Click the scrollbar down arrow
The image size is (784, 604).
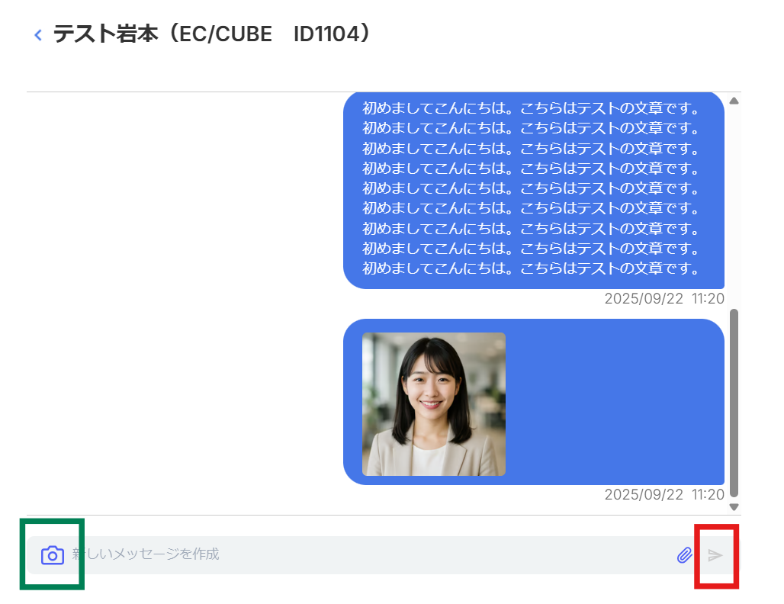[733, 506]
